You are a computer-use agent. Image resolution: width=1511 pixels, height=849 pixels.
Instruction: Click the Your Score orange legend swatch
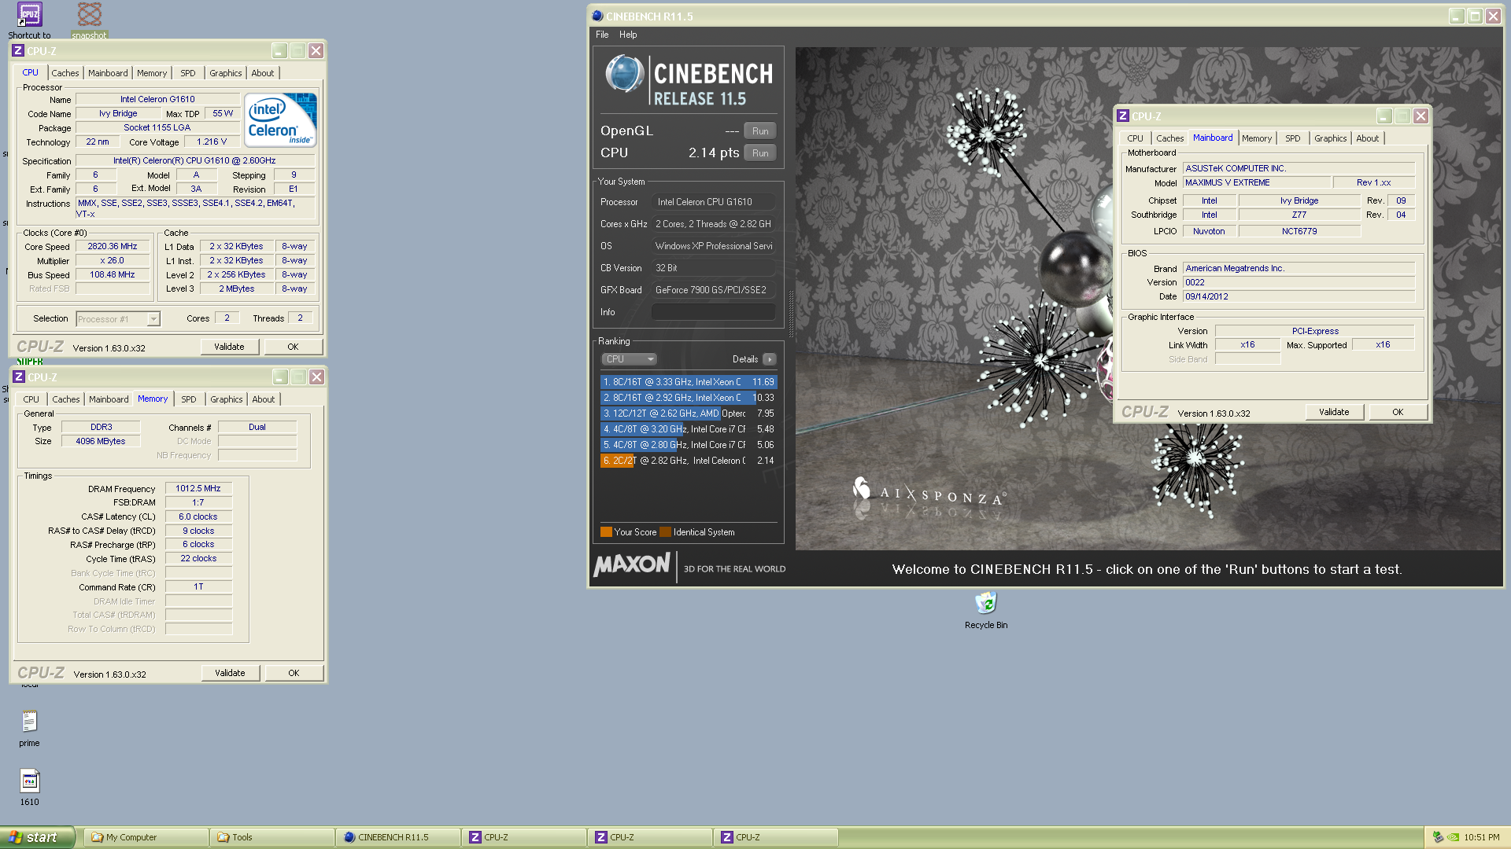click(606, 532)
